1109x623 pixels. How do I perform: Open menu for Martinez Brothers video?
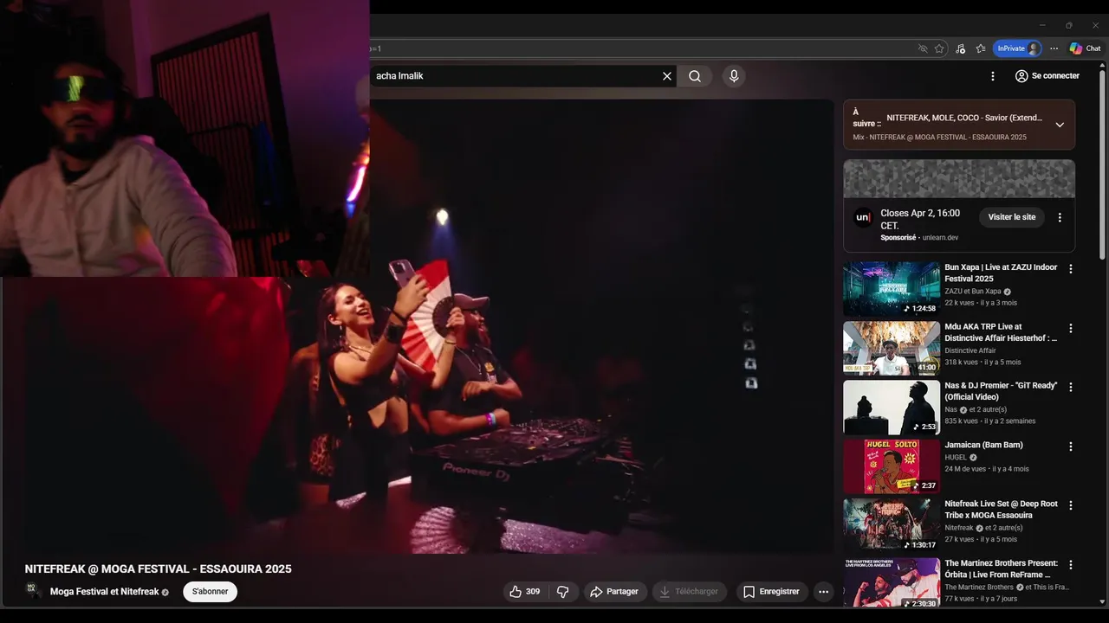[1071, 564]
